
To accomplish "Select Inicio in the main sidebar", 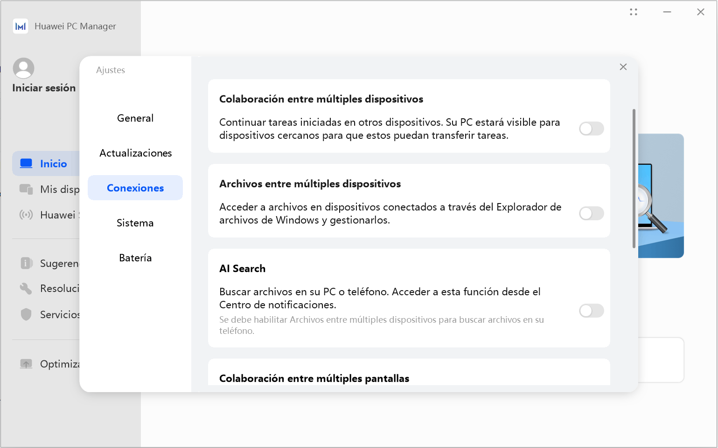I will pyautogui.click(x=46, y=163).
